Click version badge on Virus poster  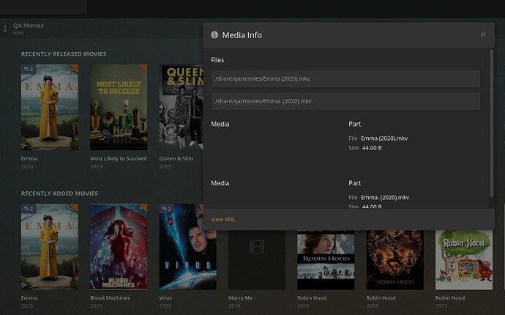point(167,209)
